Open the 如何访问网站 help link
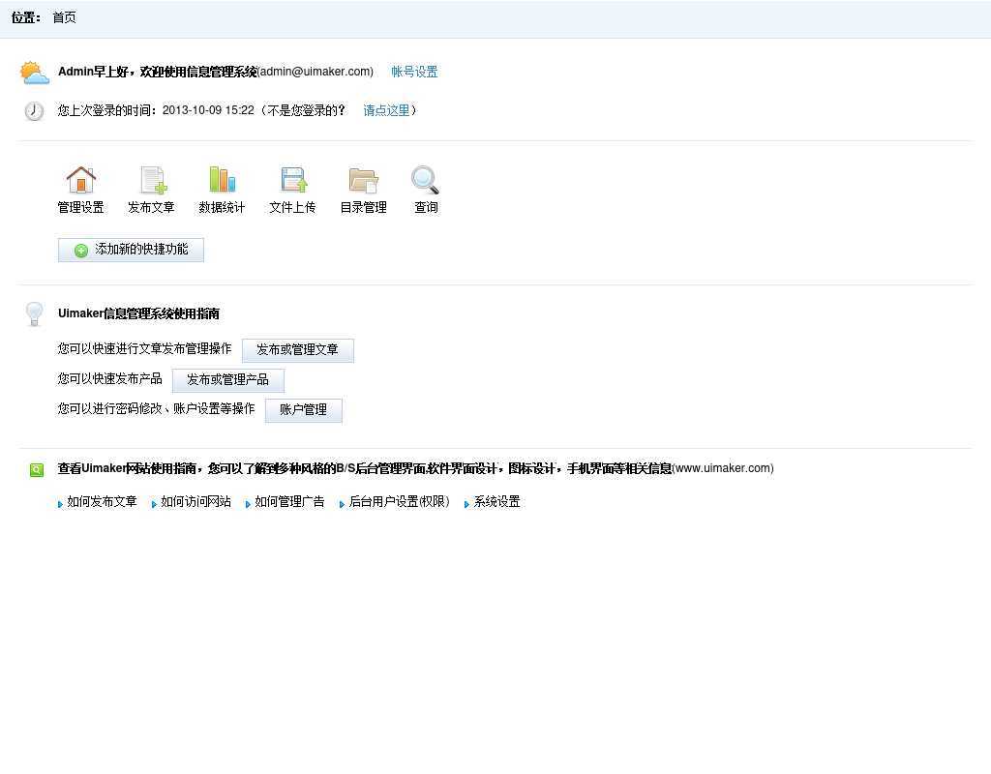The image size is (991, 774). 195,502
